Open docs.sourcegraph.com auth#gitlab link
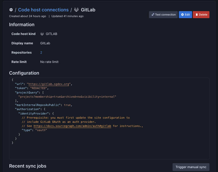 click(72, 126)
